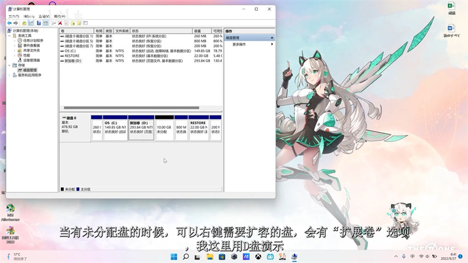Expand the 事件查看器 node arrow

coord(15,46)
